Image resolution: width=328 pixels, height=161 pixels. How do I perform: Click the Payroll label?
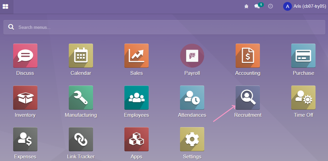point(192,73)
